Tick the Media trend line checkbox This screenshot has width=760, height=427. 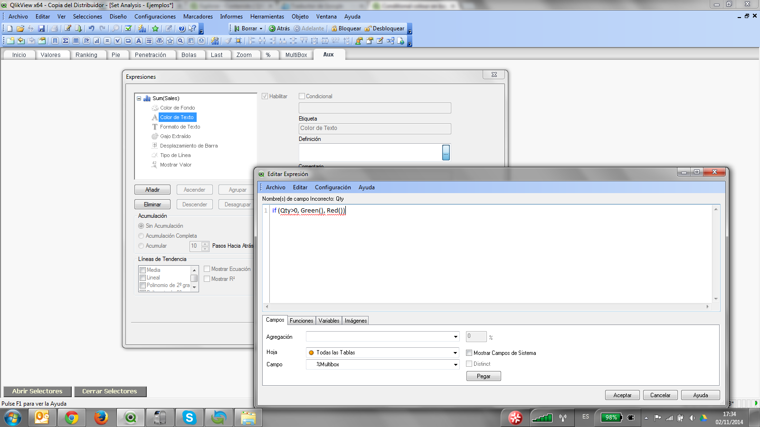click(x=142, y=270)
